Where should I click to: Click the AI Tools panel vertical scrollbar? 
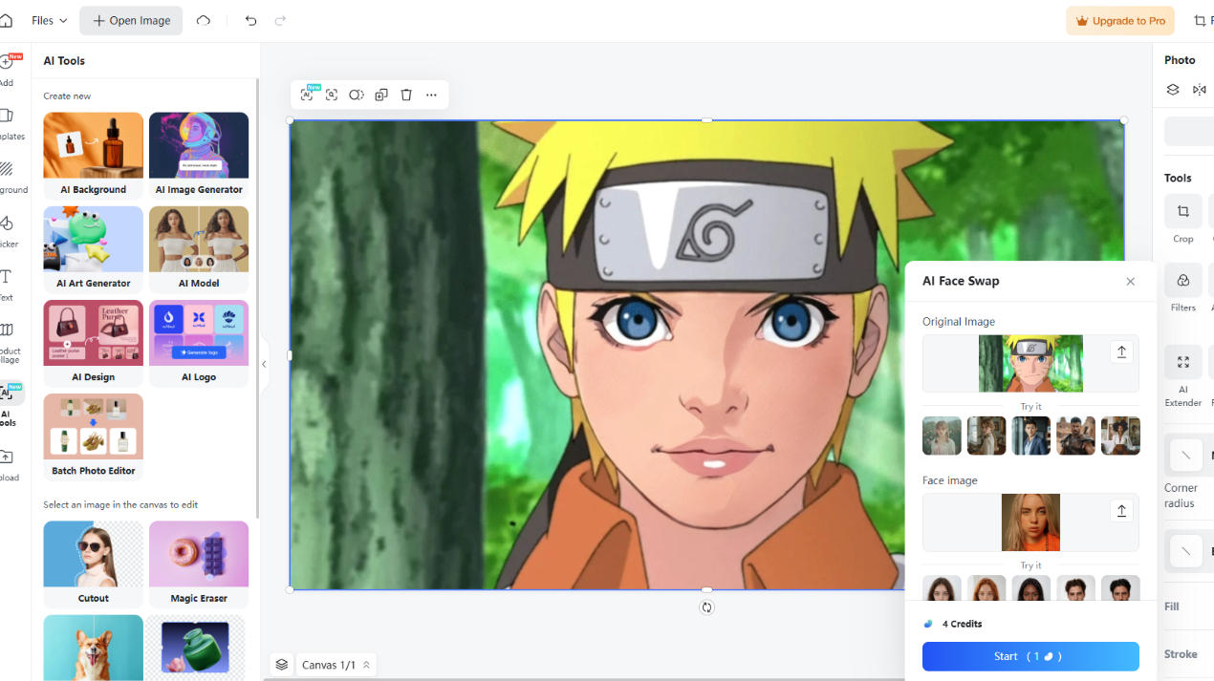tap(256, 298)
